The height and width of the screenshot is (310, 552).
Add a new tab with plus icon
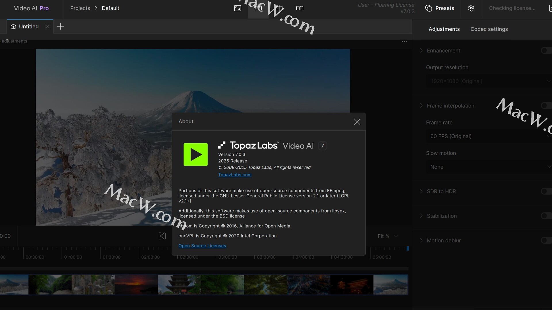[60, 27]
